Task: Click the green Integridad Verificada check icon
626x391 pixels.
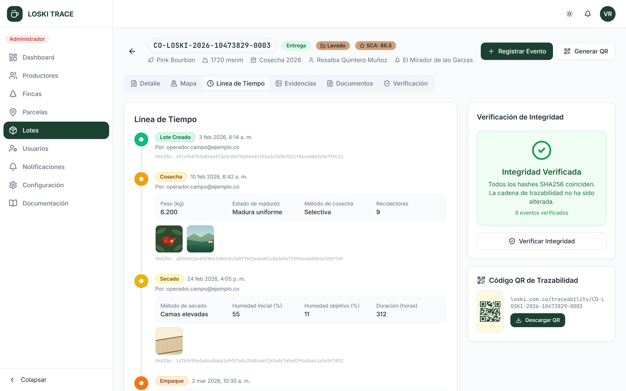Action: [541, 150]
